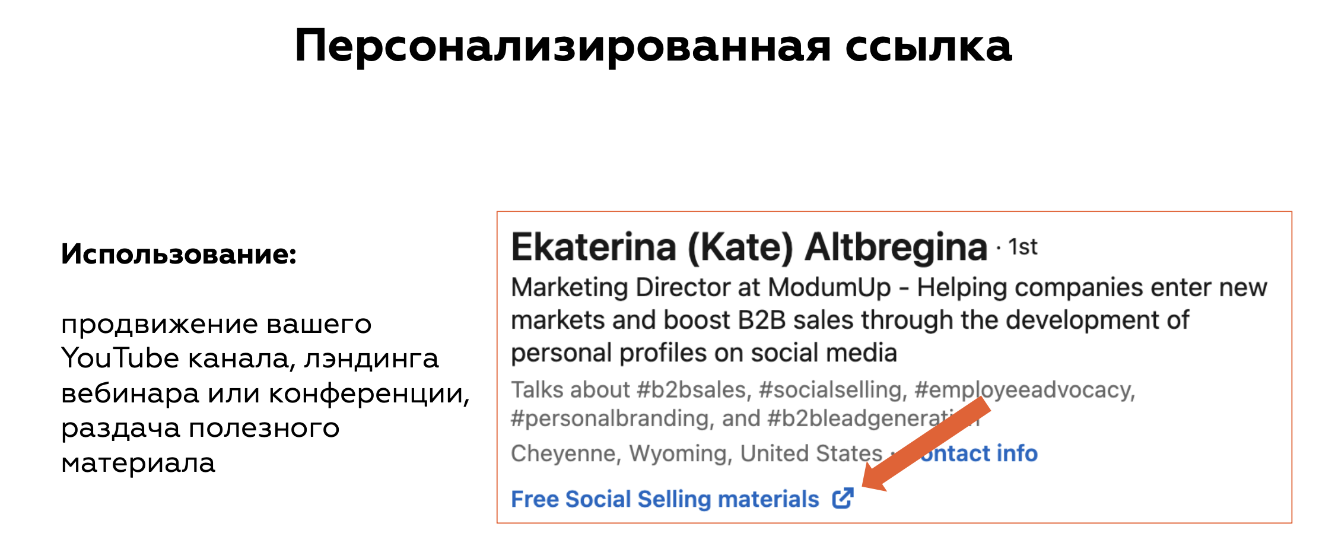Open the Contact info link
Screen dimensions: 1335x552
click(x=978, y=453)
